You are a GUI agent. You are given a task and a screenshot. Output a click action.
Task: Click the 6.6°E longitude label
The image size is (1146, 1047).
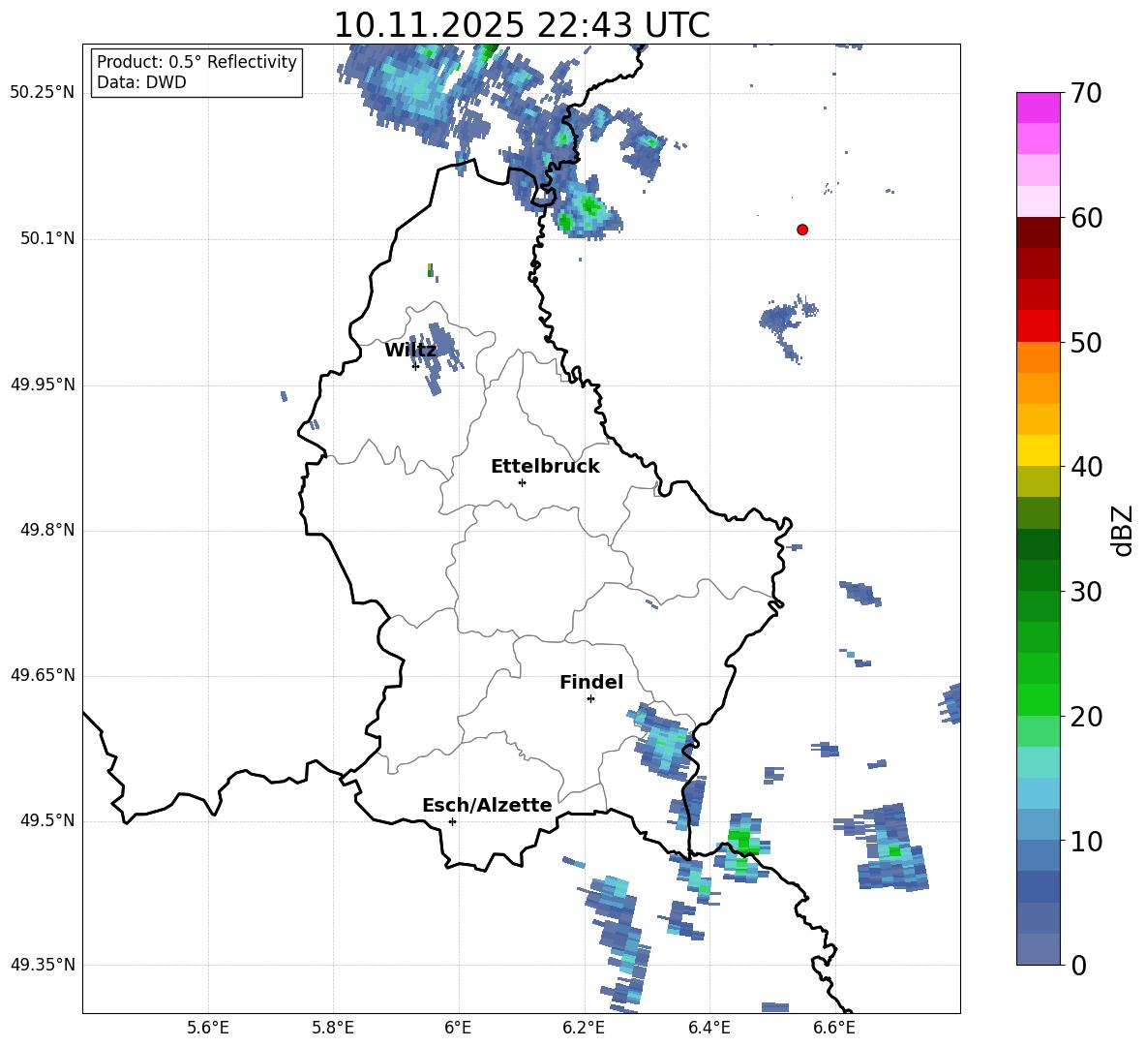point(834,1028)
